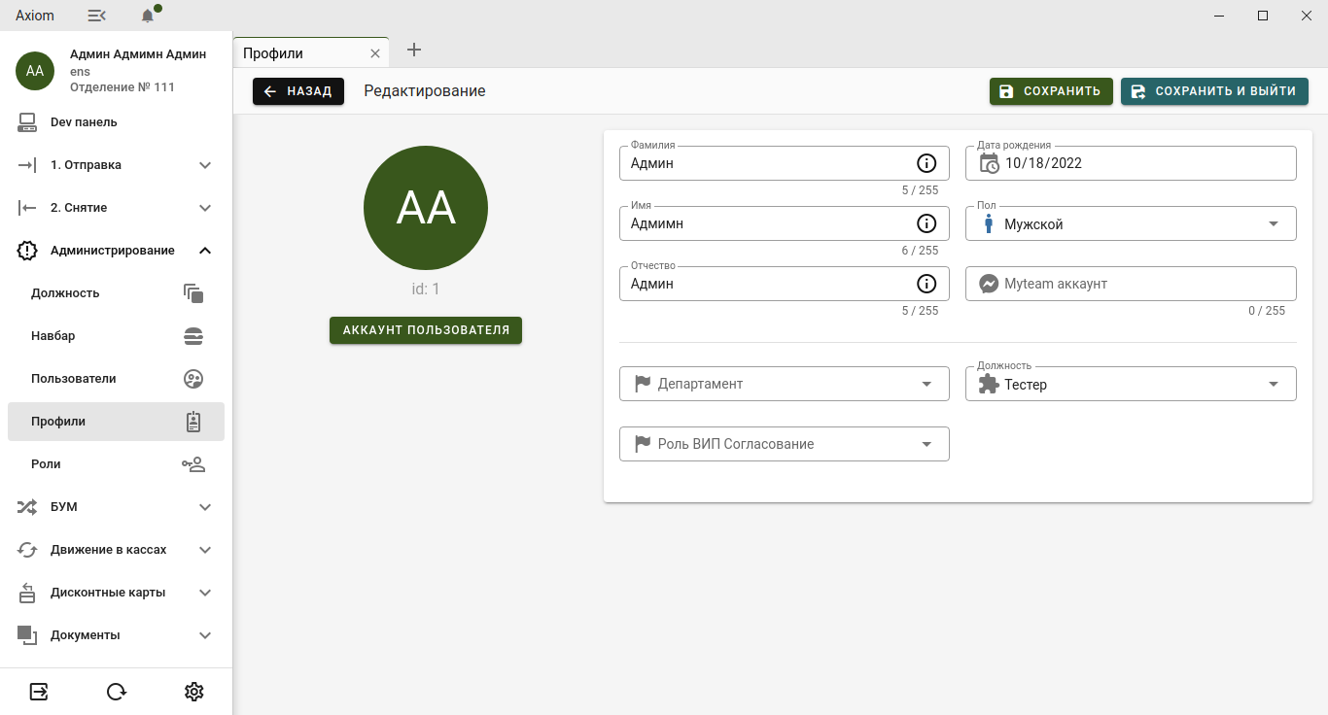Viewport: 1328px width, 715px height.
Task: Click the "id: 1" label
Action: (x=426, y=289)
